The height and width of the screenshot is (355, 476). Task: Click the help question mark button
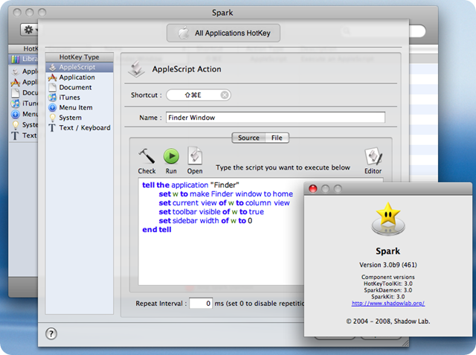[51, 333]
